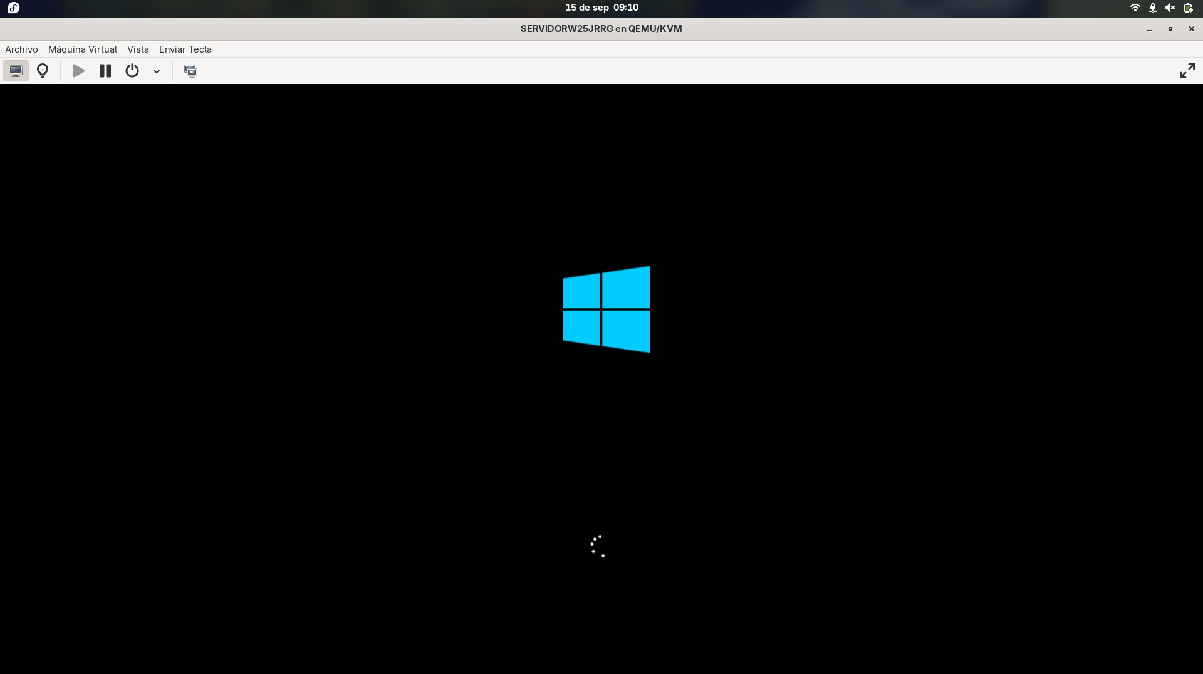Click the Wi-Fi status icon
1203x674 pixels.
pos(1135,8)
